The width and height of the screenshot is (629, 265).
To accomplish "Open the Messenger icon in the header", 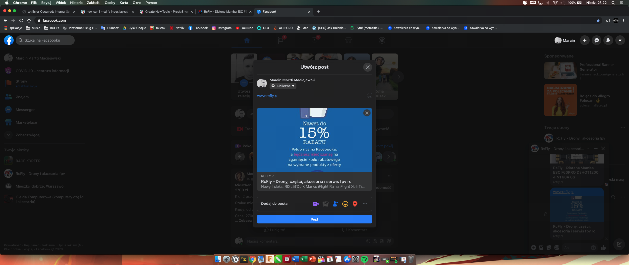I will pos(597,40).
